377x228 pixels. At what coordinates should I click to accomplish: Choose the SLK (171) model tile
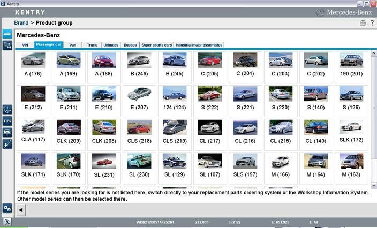pyautogui.click(x=33, y=168)
